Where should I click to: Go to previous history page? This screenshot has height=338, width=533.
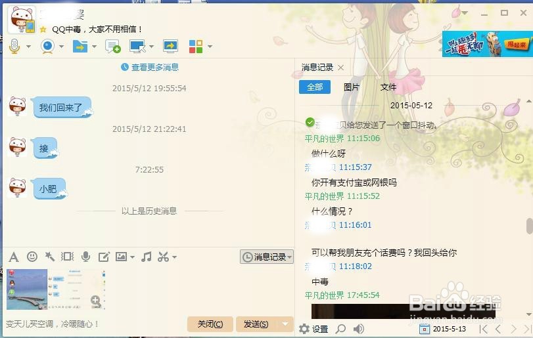(x=498, y=329)
